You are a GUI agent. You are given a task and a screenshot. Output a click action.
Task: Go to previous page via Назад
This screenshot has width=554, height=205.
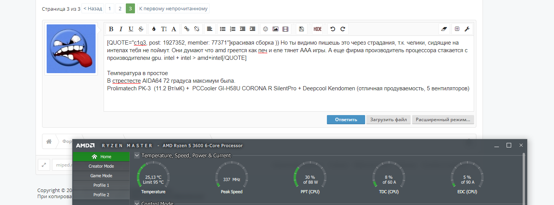point(93,8)
